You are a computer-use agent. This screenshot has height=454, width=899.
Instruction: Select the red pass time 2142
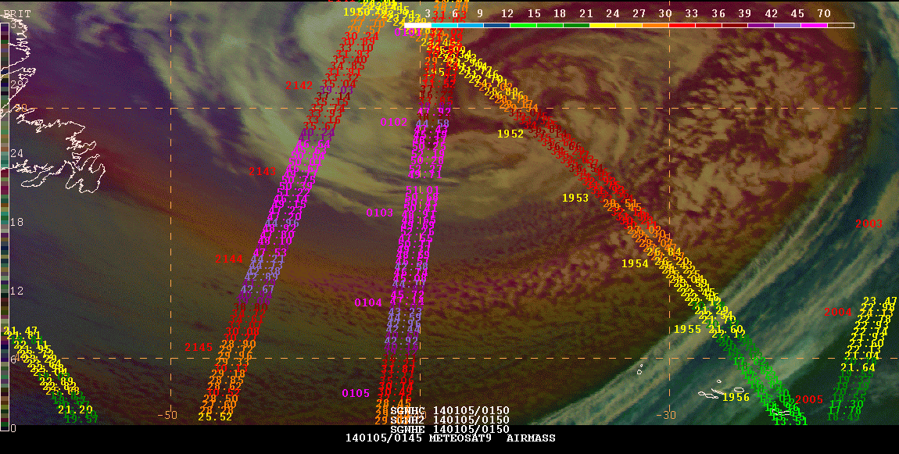pos(299,85)
